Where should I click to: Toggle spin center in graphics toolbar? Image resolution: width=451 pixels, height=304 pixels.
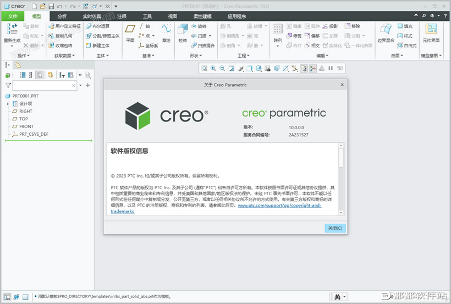coord(312,69)
